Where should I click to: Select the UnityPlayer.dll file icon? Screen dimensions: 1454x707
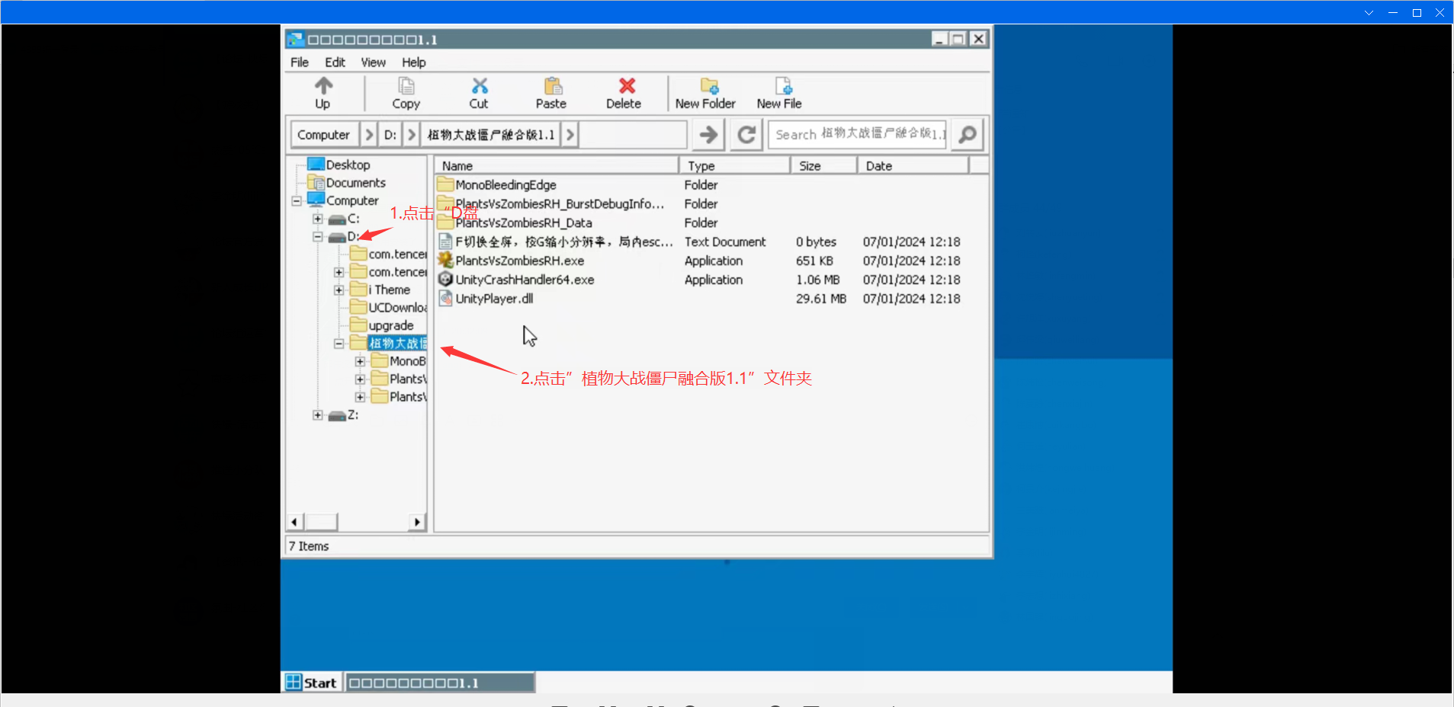445,299
